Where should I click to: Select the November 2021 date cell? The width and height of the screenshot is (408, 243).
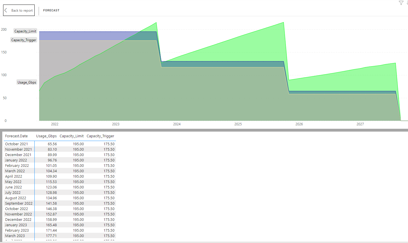[18, 149]
